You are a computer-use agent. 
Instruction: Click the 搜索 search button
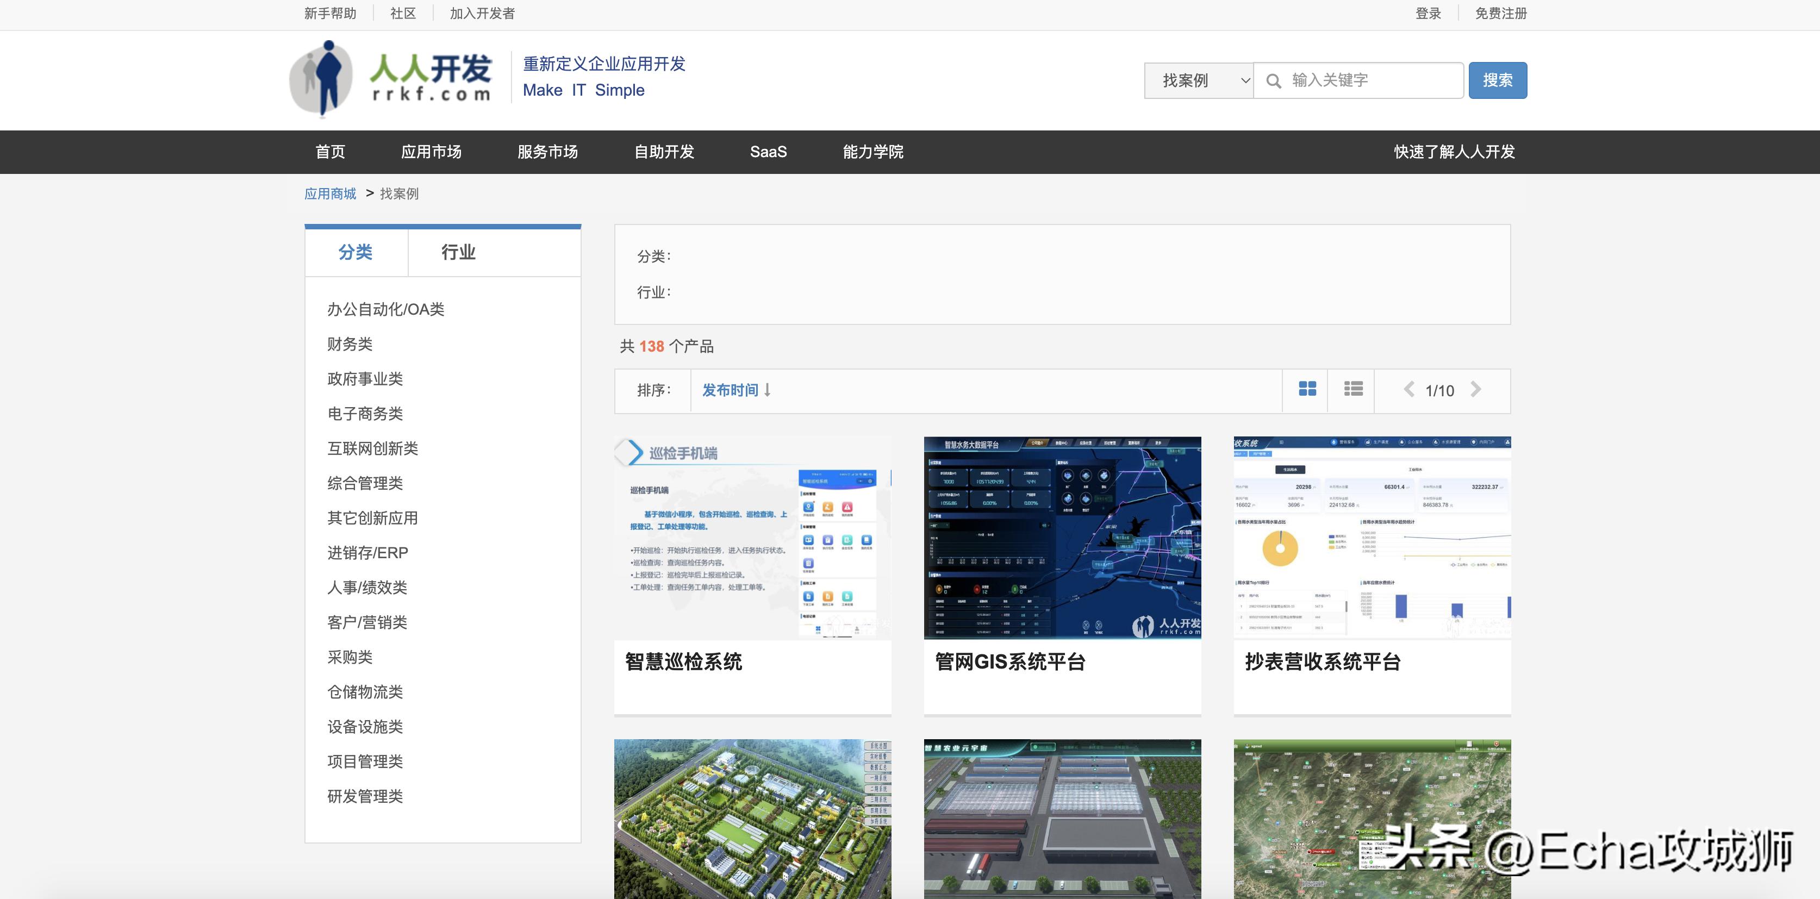coord(1498,80)
